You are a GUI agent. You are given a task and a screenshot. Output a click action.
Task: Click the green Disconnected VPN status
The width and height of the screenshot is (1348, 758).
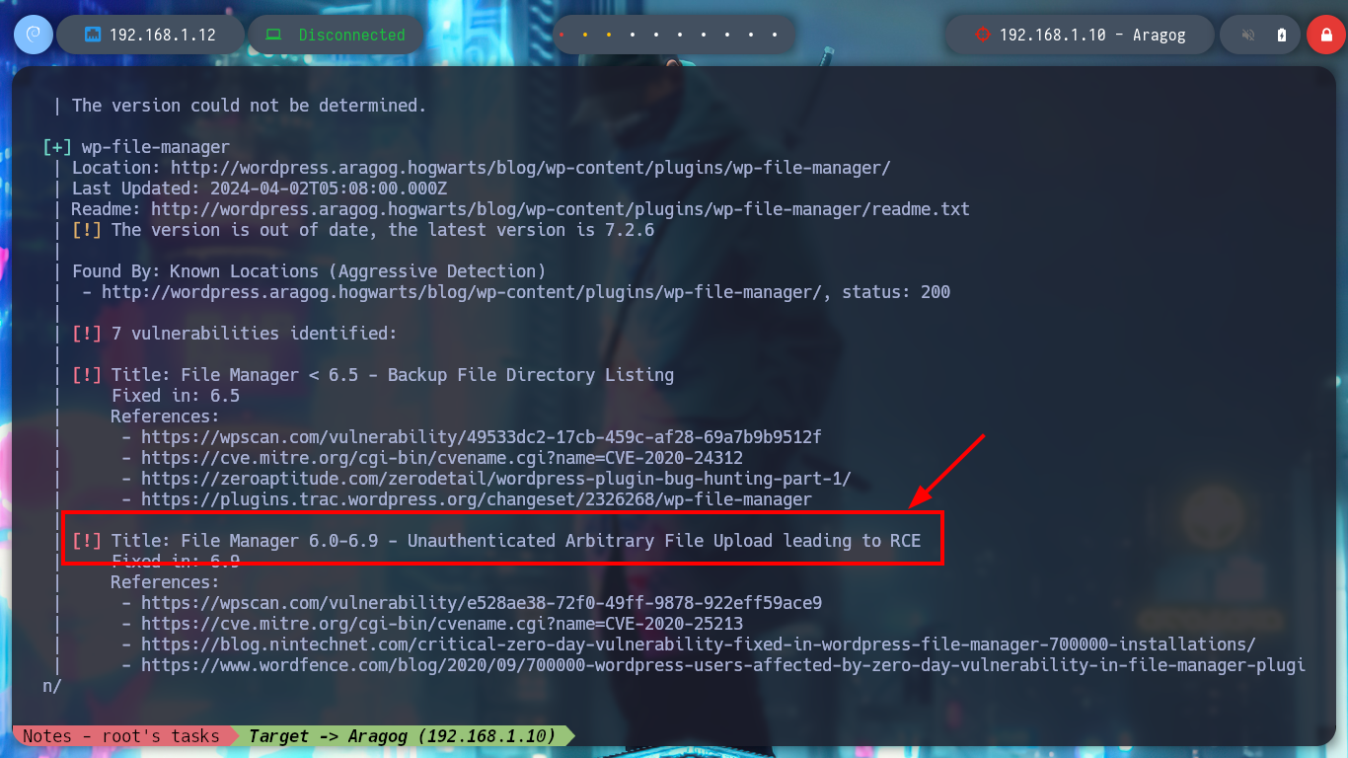tap(352, 35)
